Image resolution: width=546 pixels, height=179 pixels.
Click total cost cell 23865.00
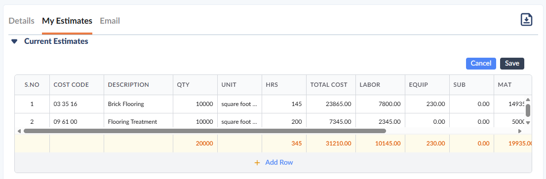331,104
